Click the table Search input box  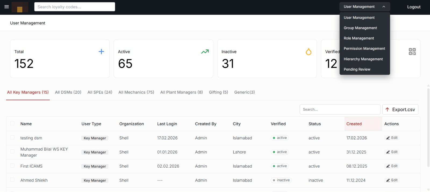(x=340, y=110)
